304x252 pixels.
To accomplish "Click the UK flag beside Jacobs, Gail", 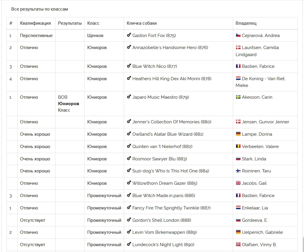I will [238, 183].
